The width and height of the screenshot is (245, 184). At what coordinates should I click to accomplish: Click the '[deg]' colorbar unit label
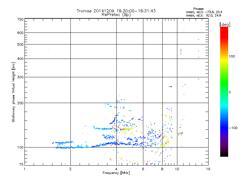225,25
